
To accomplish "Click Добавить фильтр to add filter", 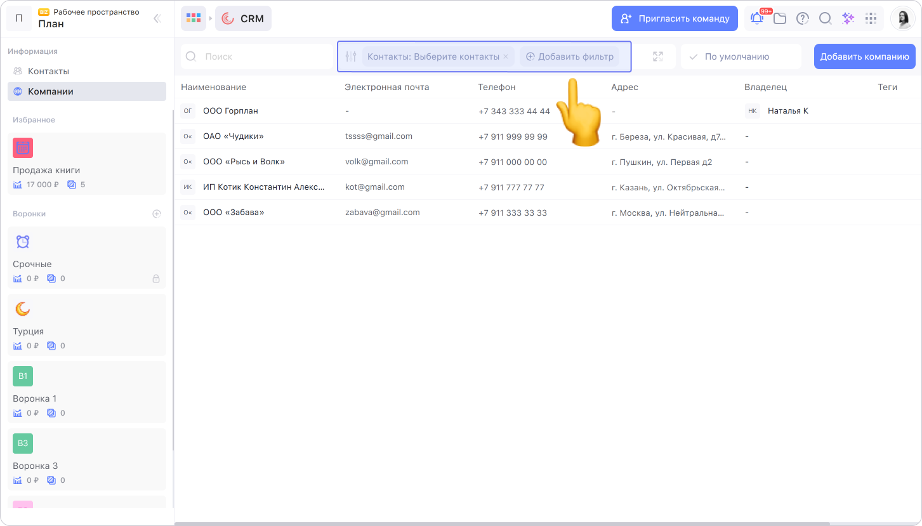I will (x=569, y=56).
